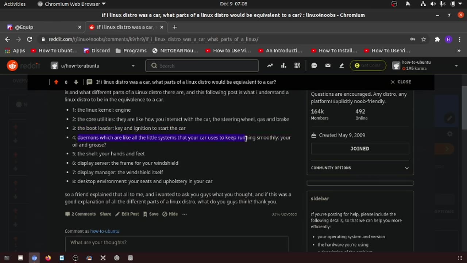Viewport: 467px width, 263px height.
Task: Downvote the post using the down arrow
Action: pos(76,82)
